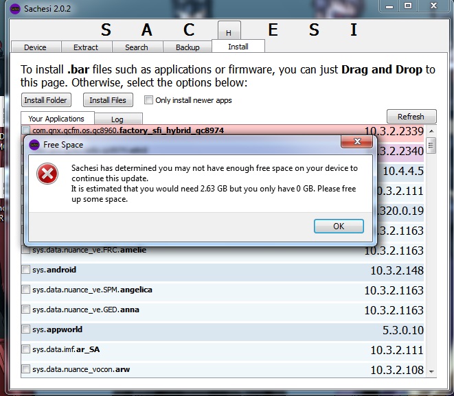The width and height of the screenshot is (454, 396).
Task: Click the scrollbar down arrow
Action: 431,371
